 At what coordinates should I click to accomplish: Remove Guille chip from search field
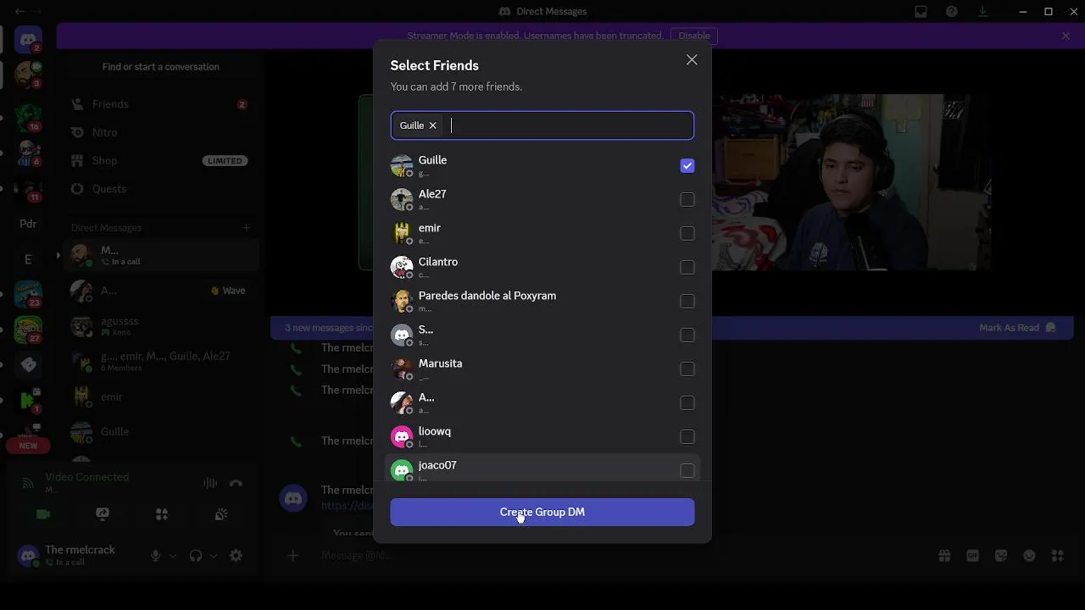click(432, 125)
